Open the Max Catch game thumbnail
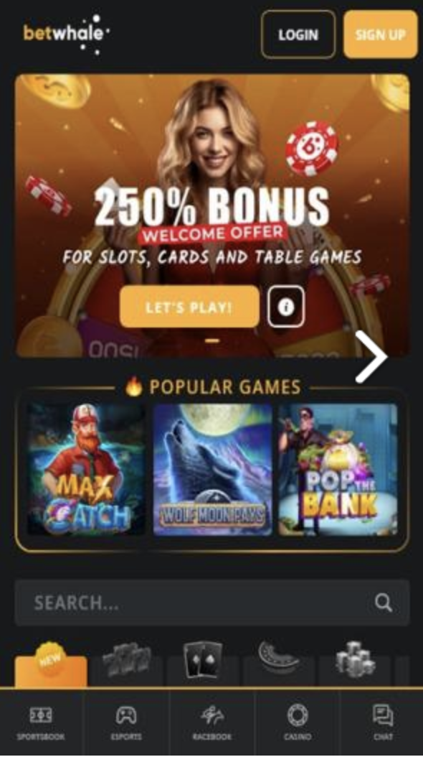Image resolution: width=423 pixels, height=757 pixels. coord(86,470)
